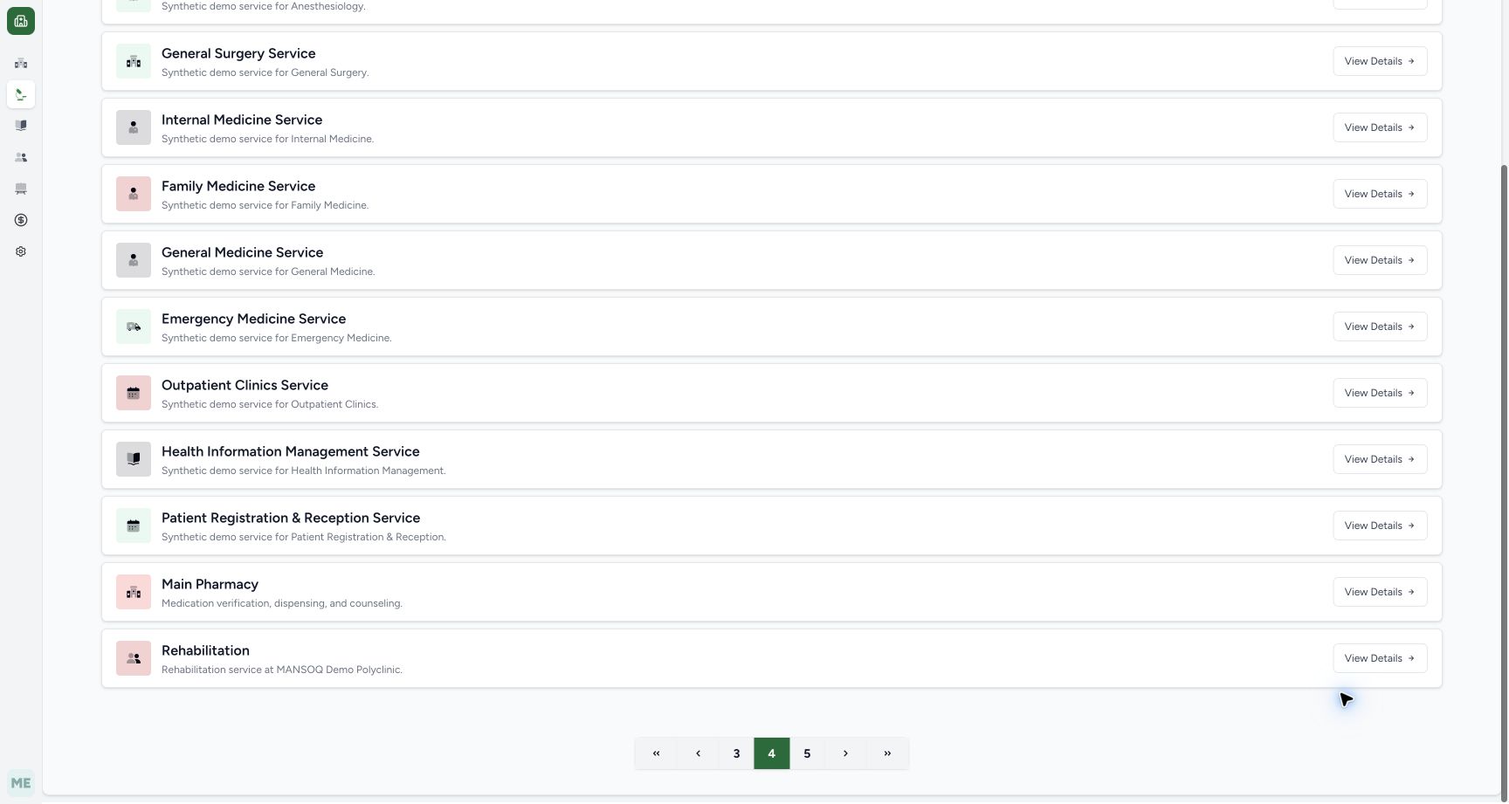Viewport: 1509px width, 804px height.
Task: View details of Outpatient Clinics Service
Action: [1380, 393]
